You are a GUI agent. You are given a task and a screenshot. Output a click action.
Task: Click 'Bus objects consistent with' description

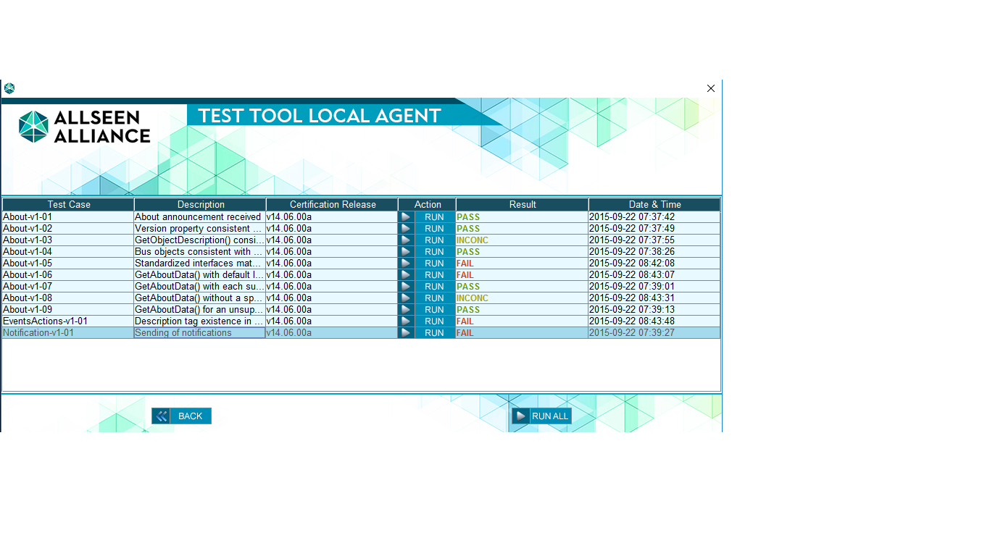[x=200, y=251]
